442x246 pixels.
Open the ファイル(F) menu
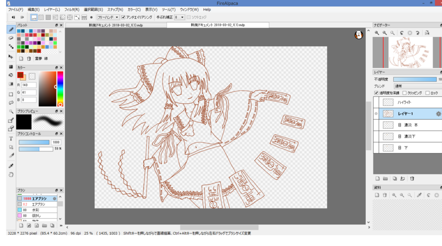pyautogui.click(x=16, y=10)
